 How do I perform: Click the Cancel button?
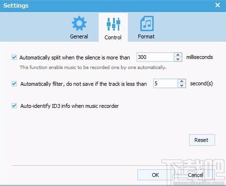(x=195, y=175)
